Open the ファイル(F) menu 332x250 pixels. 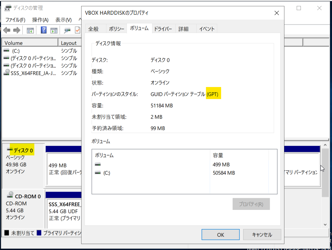[x=15, y=20]
